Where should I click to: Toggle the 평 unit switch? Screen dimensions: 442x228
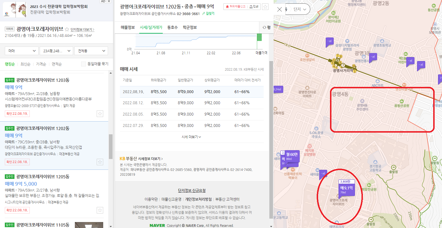coord(267,28)
